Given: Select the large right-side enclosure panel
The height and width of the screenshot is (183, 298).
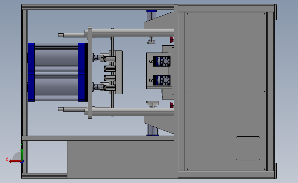Looking at the screenshot, I should pyautogui.click(x=226, y=91).
